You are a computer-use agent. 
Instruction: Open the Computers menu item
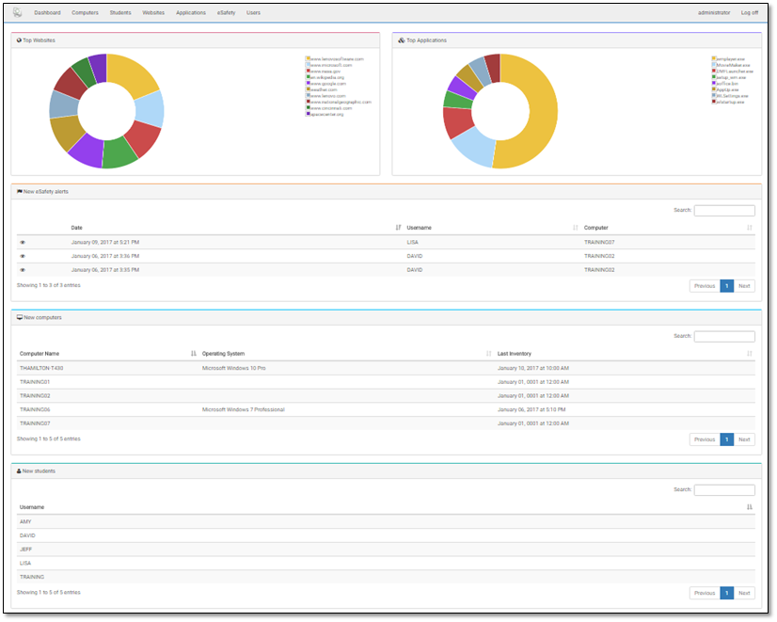85,13
